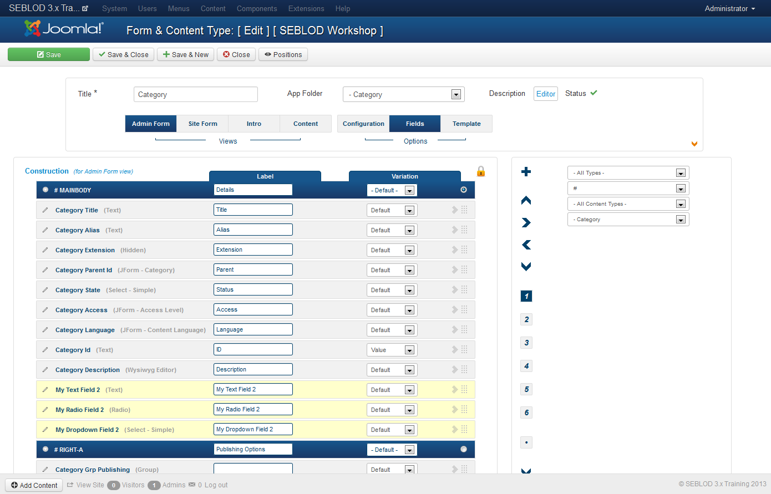
Task: Toggle the circle at right of MAINBODY row
Action: point(464,190)
